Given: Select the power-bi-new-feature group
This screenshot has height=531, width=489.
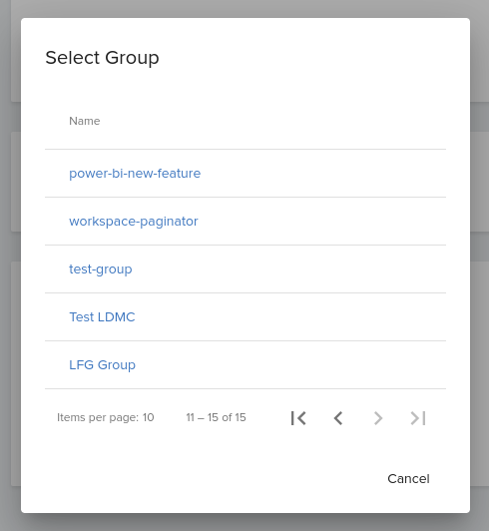Looking at the screenshot, I should tap(135, 174).
